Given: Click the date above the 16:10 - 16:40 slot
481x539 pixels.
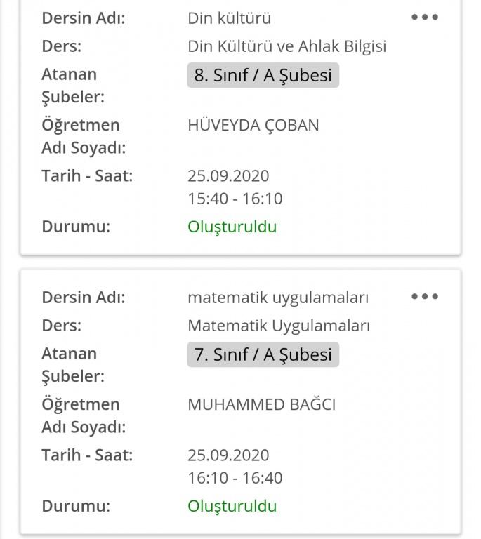Looking at the screenshot, I should click(x=228, y=455).
